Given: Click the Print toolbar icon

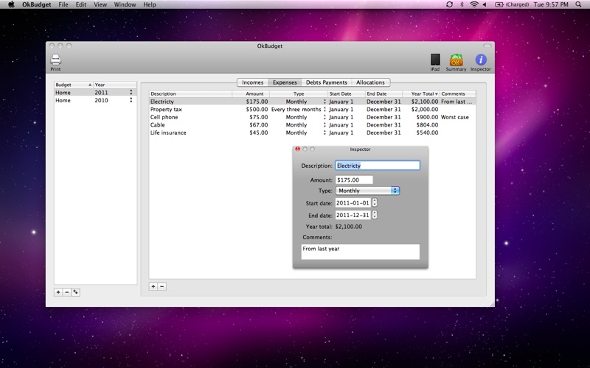Looking at the screenshot, I should (x=56, y=62).
